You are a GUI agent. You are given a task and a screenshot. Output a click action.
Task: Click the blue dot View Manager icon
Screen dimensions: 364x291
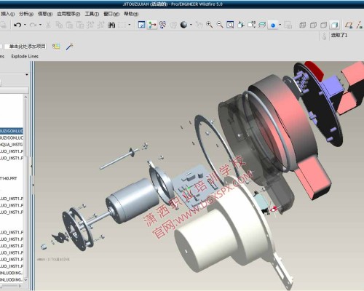[273, 25]
